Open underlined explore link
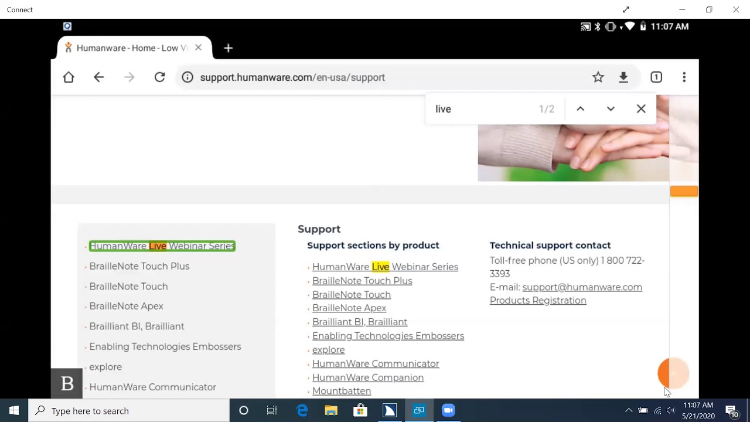The image size is (750, 422). pos(328,350)
